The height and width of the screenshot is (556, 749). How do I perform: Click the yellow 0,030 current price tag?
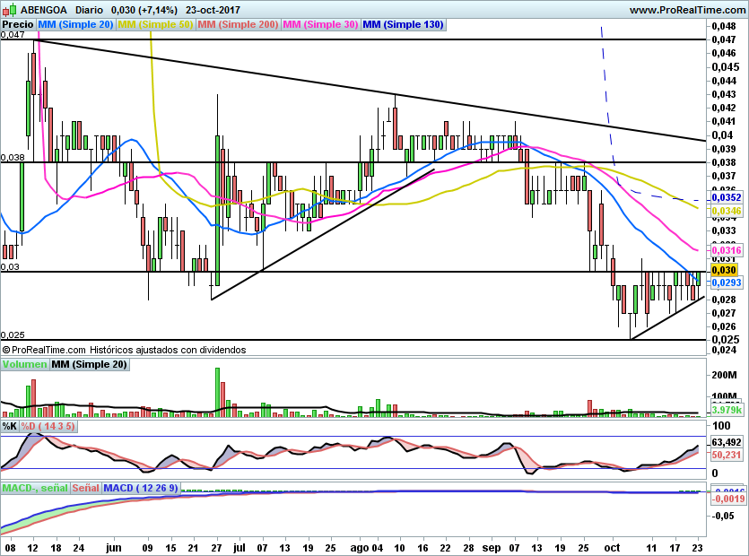(723, 270)
